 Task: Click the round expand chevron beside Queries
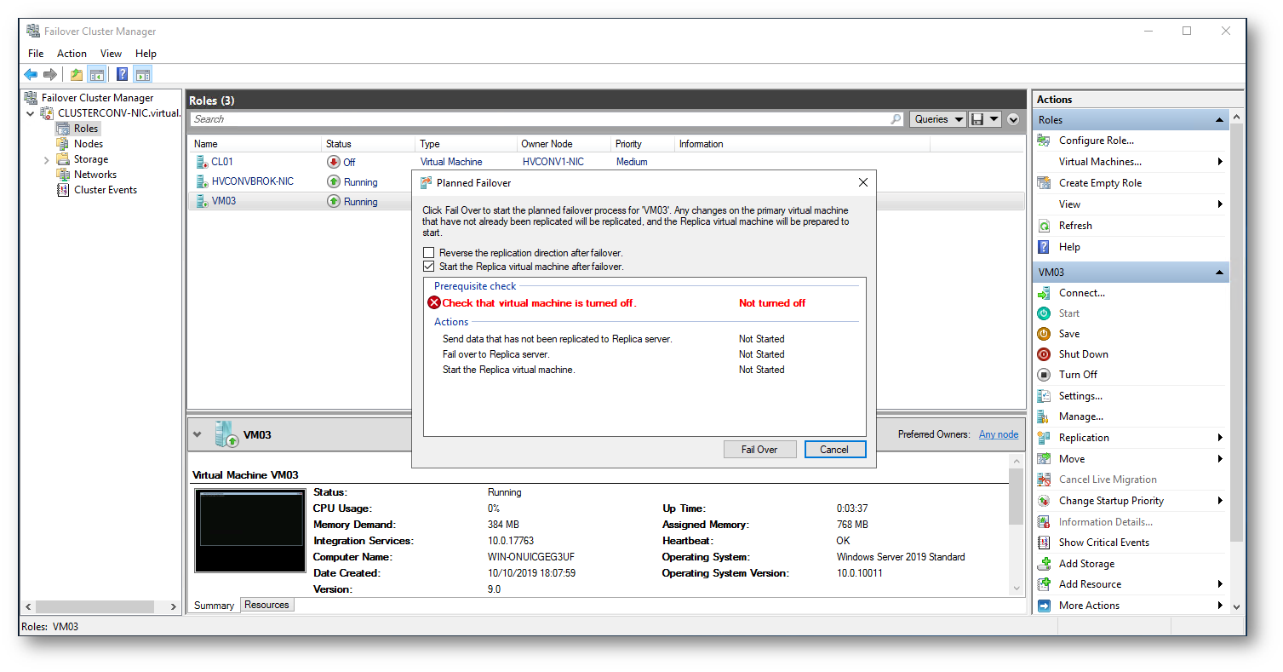click(x=1013, y=119)
